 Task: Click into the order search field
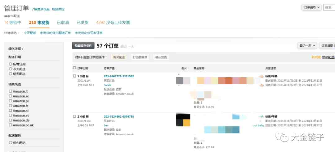click(329, 7)
